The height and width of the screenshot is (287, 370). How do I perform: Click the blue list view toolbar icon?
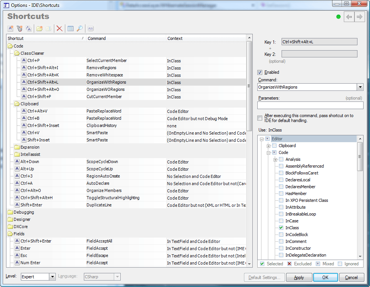click(70, 29)
